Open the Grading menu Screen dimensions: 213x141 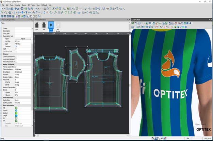17,5
